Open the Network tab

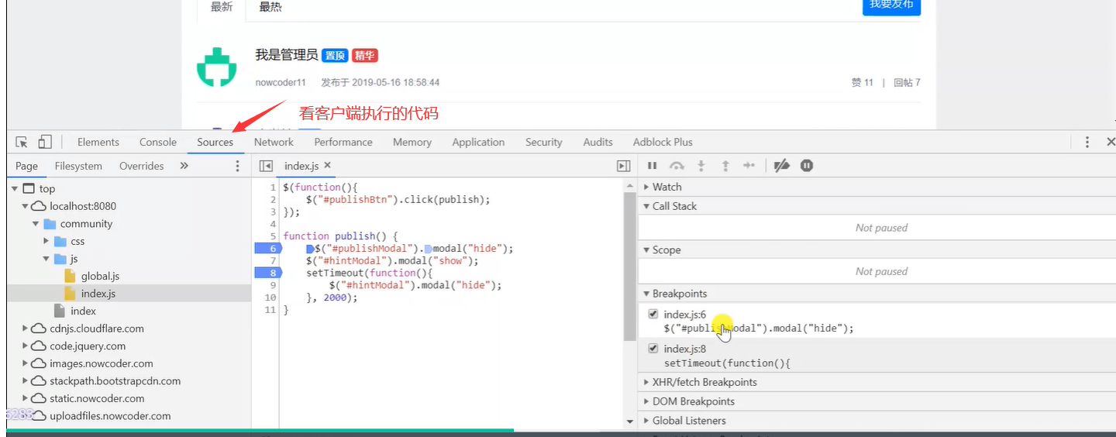click(274, 142)
